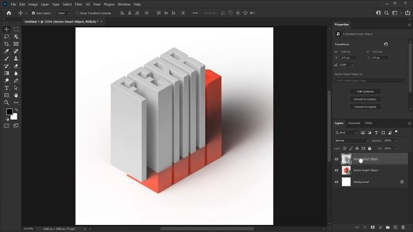
Task: Create a new group folder icon
Action: coord(388,227)
